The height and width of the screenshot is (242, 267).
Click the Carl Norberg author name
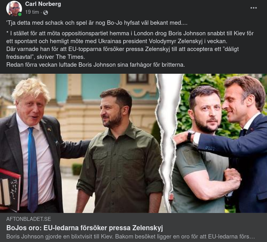pos(43,4)
